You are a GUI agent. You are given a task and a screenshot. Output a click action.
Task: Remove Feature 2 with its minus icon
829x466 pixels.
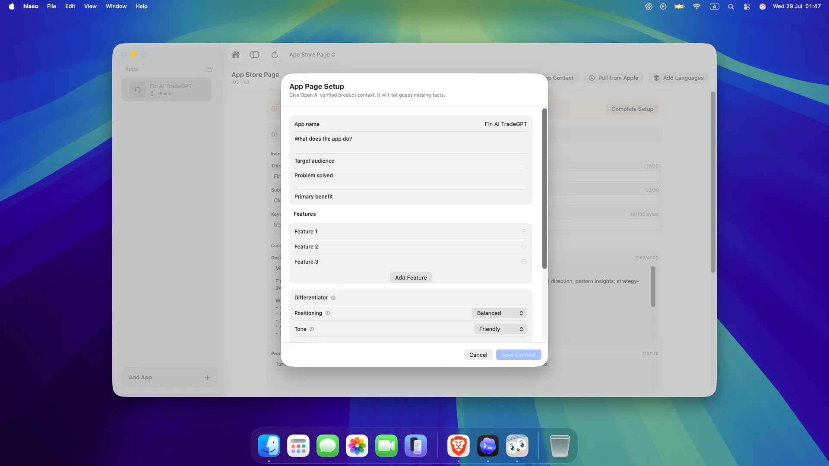point(524,247)
